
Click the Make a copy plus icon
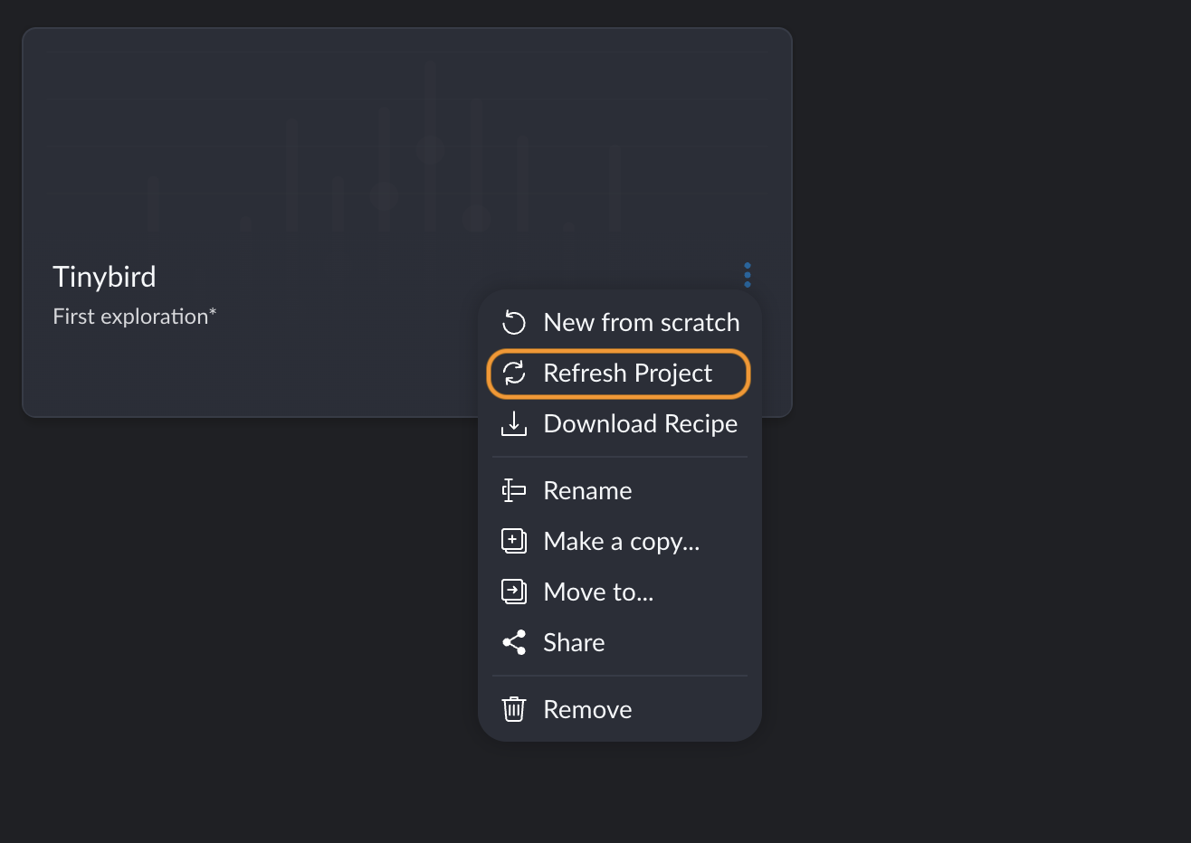click(x=514, y=541)
